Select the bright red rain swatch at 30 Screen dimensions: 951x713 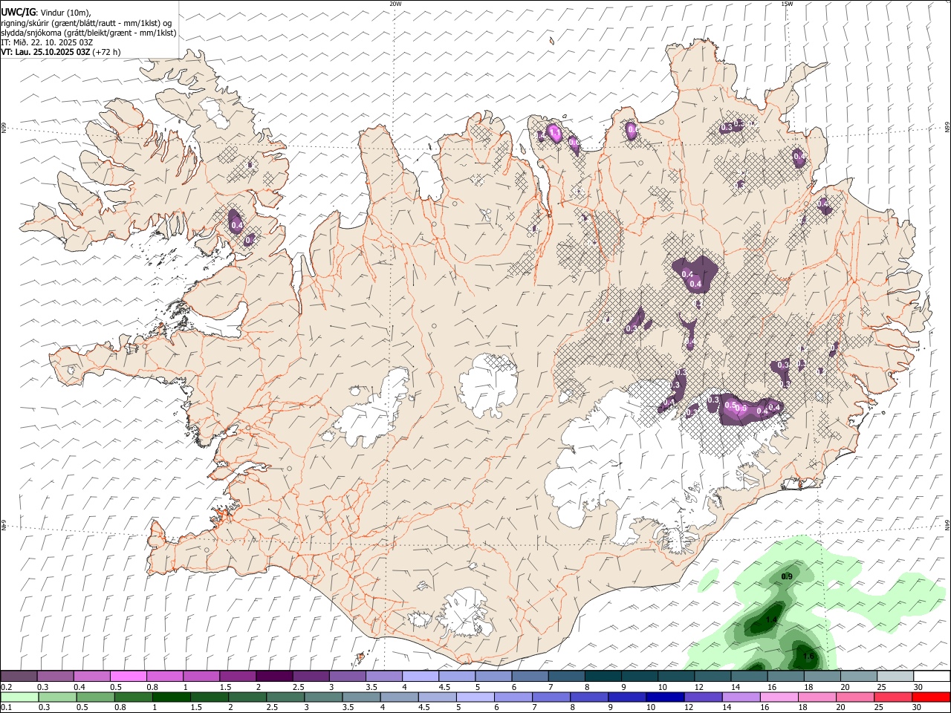pyautogui.click(x=931, y=697)
